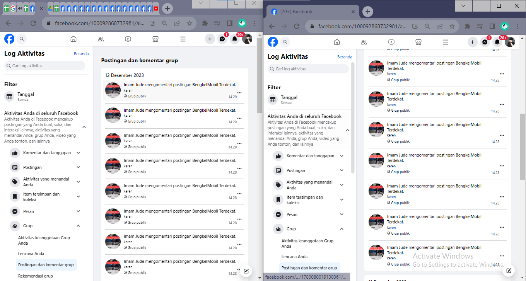This screenshot has width=526, height=281.
Task: Click the profile avatar in left window's Facebook bar
Action: (247, 39)
